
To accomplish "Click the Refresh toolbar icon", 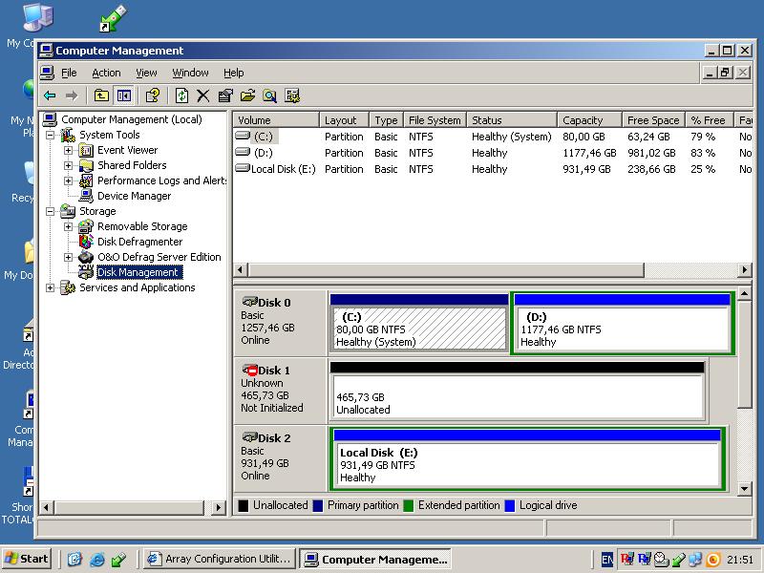I will point(181,95).
